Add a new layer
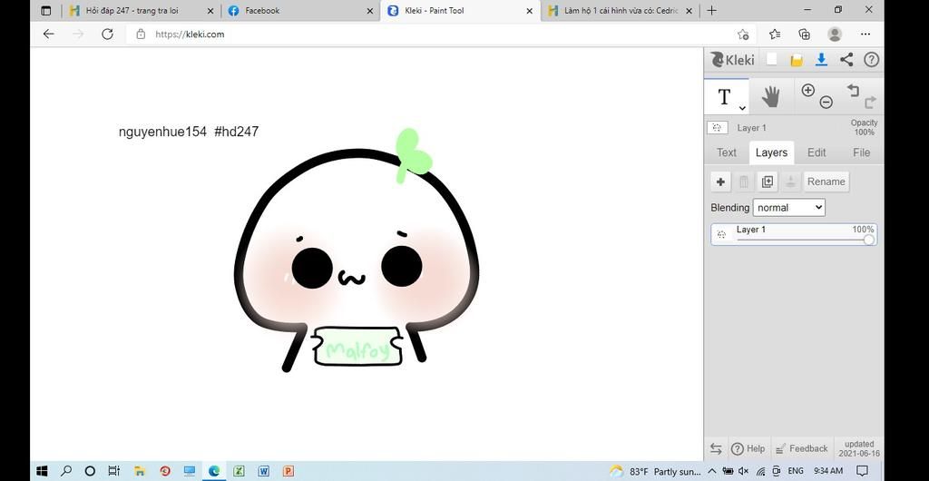 pyautogui.click(x=720, y=182)
